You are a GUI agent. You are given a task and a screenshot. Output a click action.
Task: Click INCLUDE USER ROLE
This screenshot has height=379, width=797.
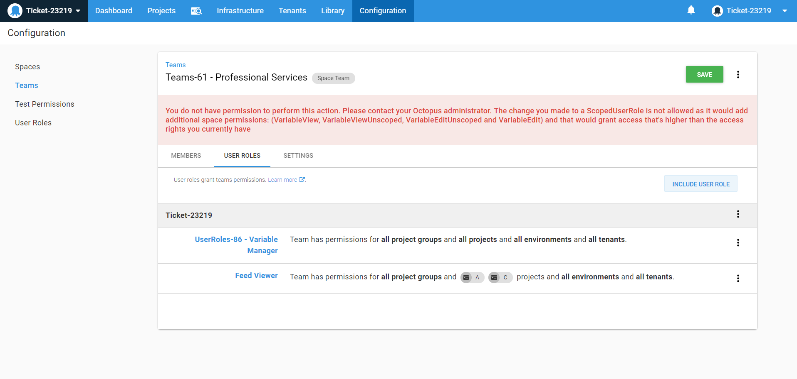(700, 183)
